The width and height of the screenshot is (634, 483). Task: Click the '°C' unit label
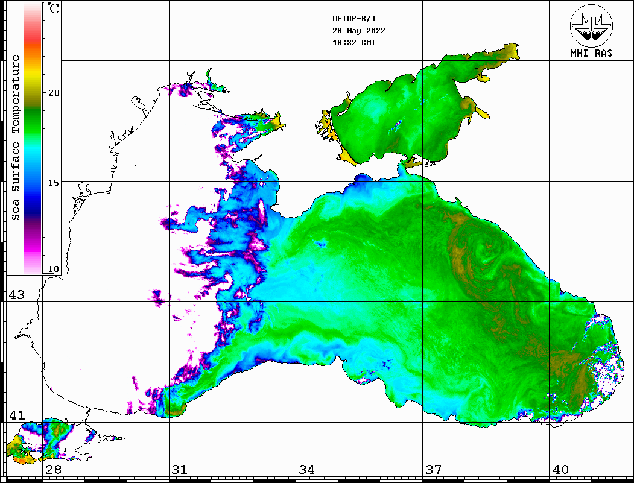point(53,8)
